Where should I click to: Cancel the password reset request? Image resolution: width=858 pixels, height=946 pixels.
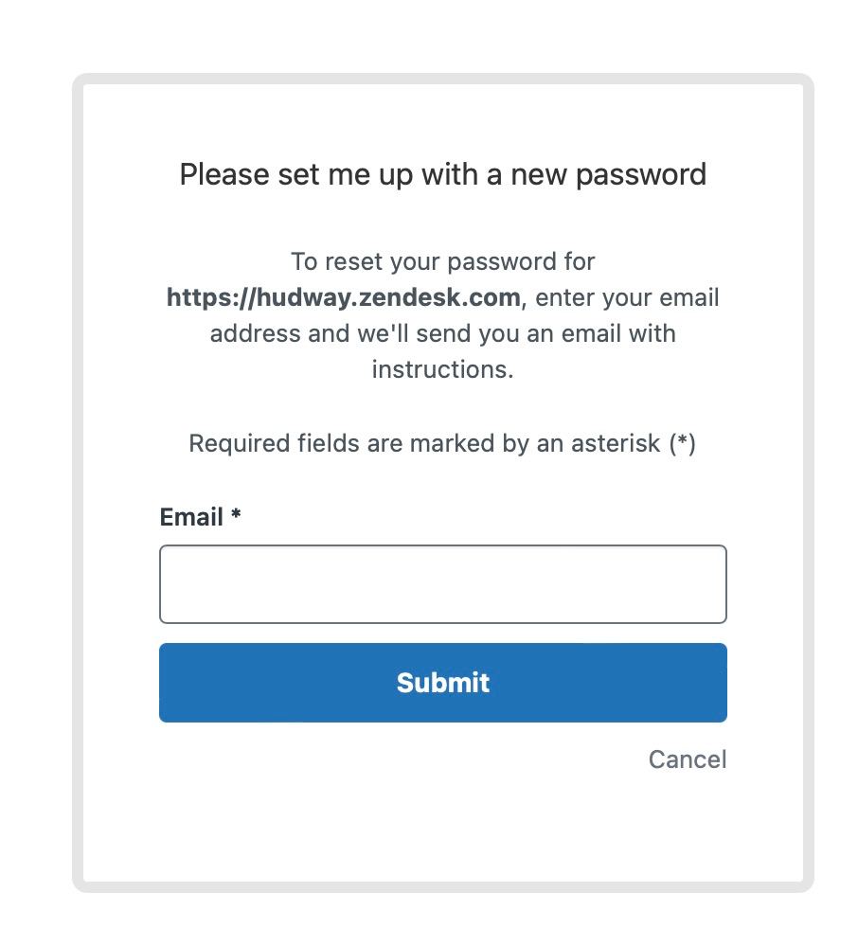(x=688, y=759)
